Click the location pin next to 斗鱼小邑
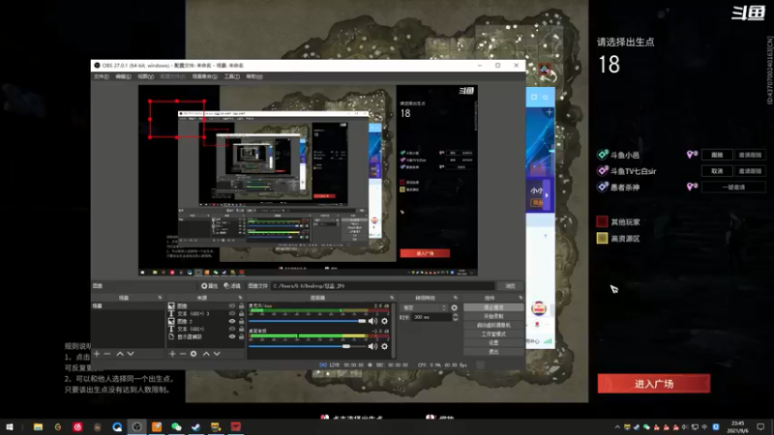774x435 pixels. [x=692, y=155]
